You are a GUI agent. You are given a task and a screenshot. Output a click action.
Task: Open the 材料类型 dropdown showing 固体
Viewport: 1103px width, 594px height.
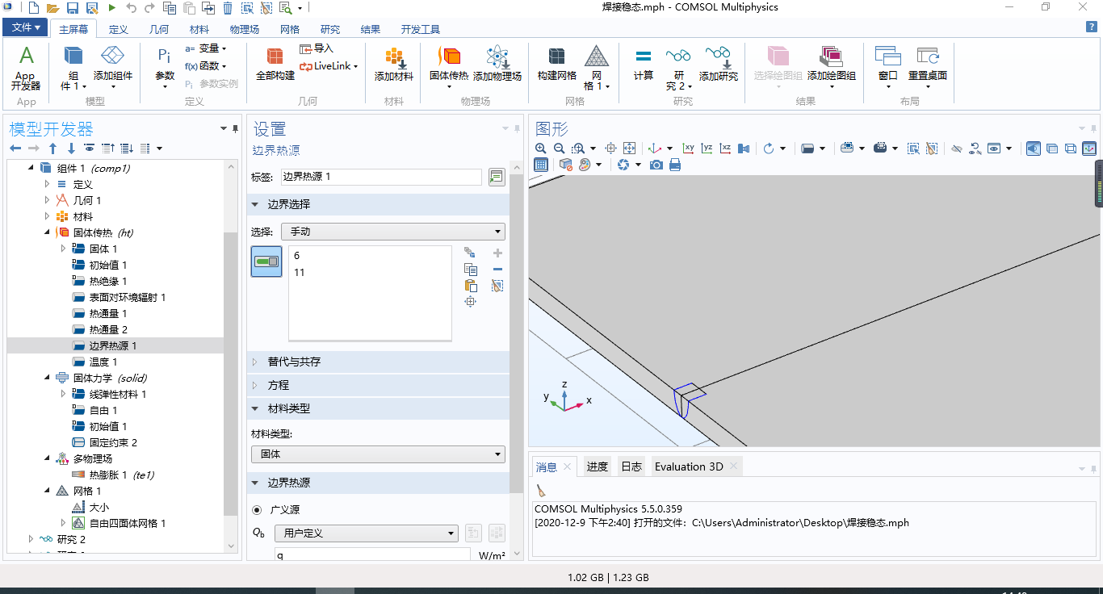(x=382, y=454)
